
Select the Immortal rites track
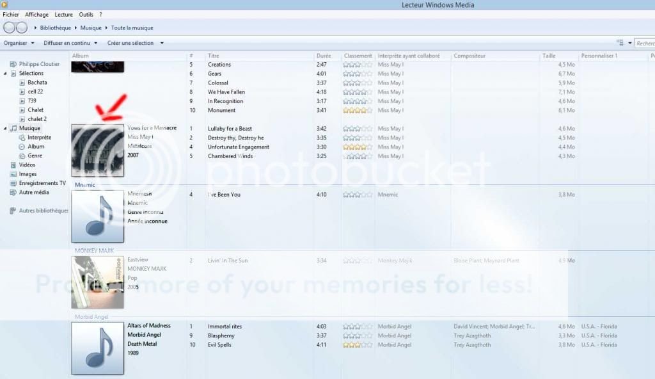[x=225, y=327]
